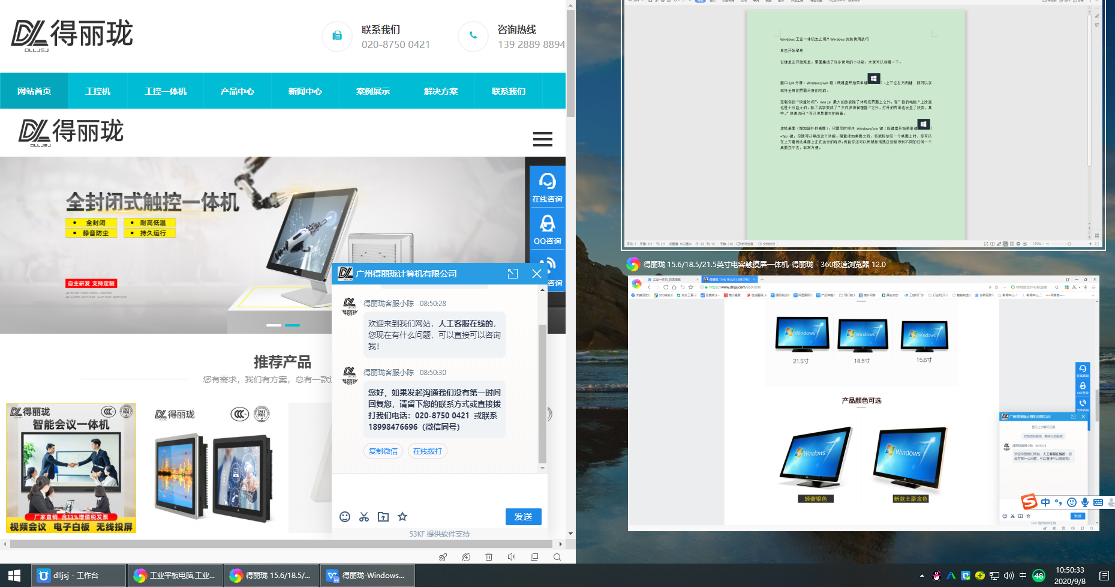This screenshot has width=1115, height=587.
Task: Switch to the first carousel slide indicator
Action: pos(274,325)
